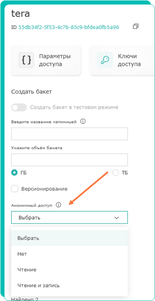
Task: Choose Чтение in the access list
Action: (69, 270)
